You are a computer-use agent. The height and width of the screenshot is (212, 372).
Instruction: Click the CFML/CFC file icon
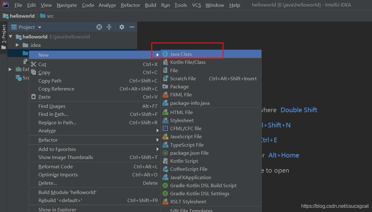(165, 128)
